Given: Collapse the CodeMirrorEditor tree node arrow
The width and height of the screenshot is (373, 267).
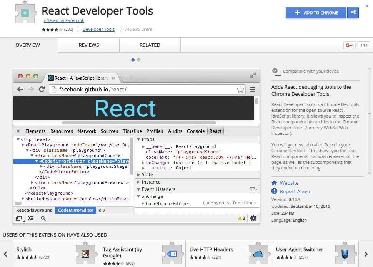Looking at the screenshot, I should pos(37,161).
